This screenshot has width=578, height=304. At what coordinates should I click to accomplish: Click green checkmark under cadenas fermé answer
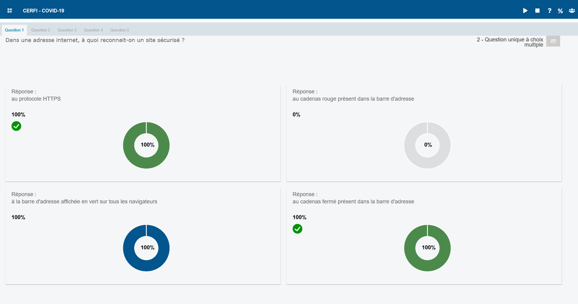pyautogui.click(x=298, y=228)
